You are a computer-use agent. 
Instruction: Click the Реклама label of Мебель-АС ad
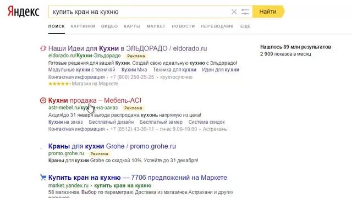(x=133, y=108)
